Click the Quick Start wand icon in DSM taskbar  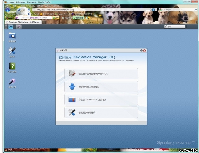tap(19, 27)
